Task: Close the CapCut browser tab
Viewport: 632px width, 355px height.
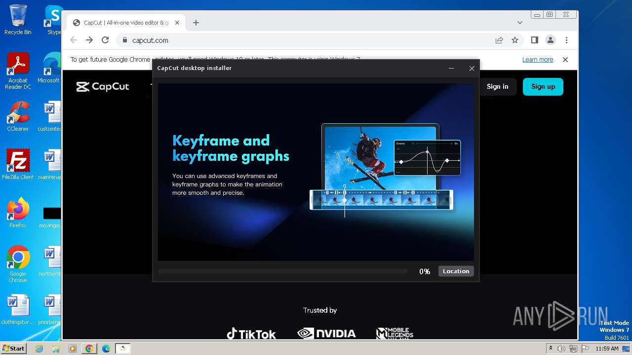Action: 177,23
